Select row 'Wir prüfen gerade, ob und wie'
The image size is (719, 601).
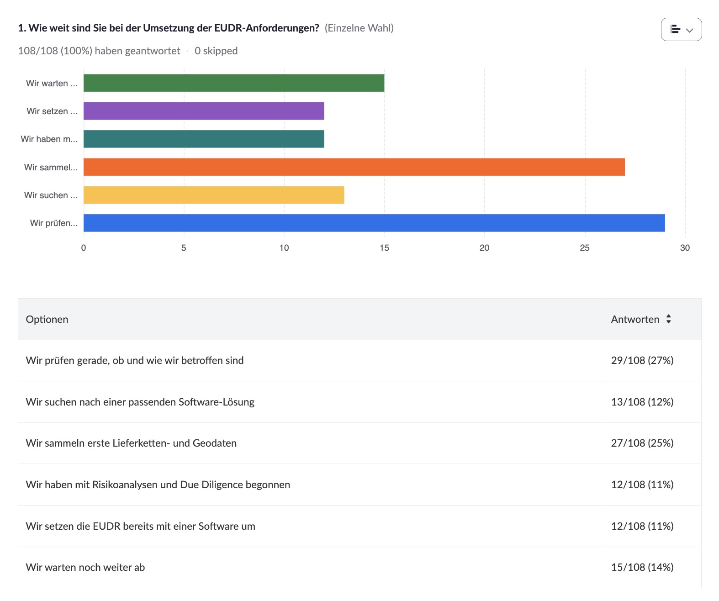(x=135, y=360)
